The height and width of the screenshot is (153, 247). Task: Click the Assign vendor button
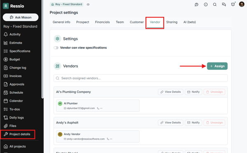coord(217,66)
